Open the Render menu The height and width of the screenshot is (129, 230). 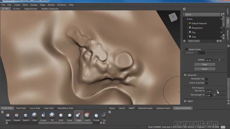coord(51,5)
